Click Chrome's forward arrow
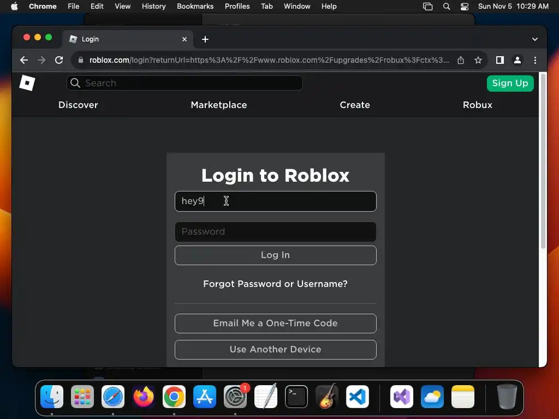This screenshot has width=559, height=419. pos(41,60)
